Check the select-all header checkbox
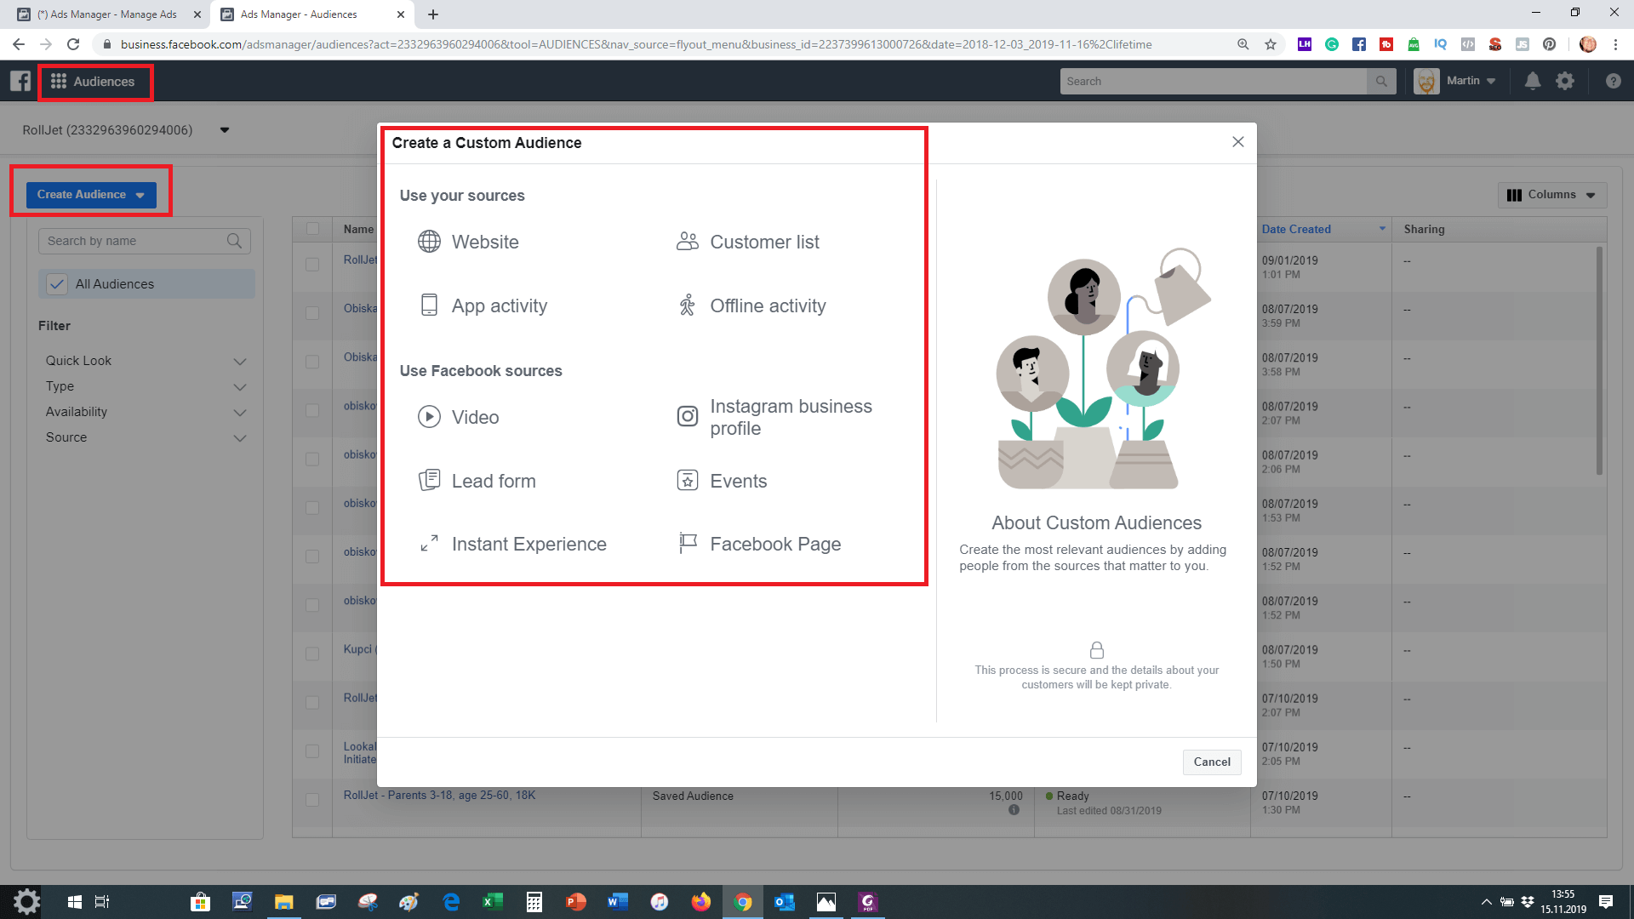 click(x=312, y=229)
